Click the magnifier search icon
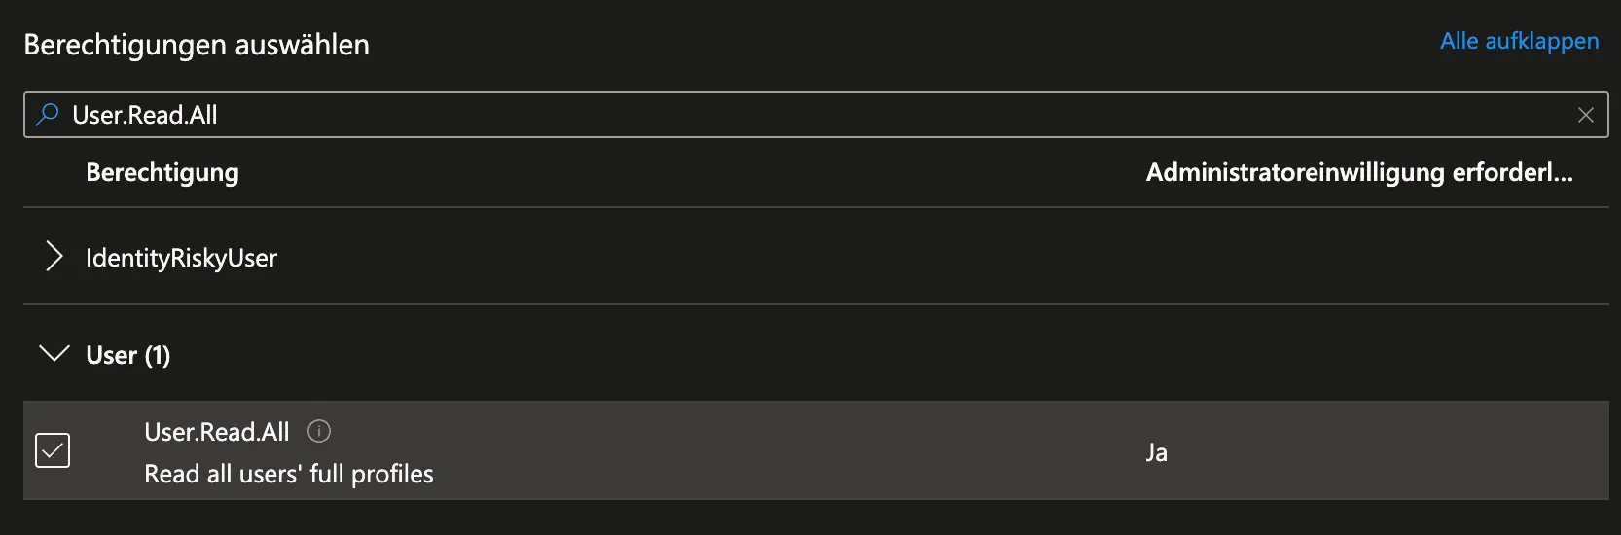This screenshot has height=535, width=1621. [x=47, y=115]
